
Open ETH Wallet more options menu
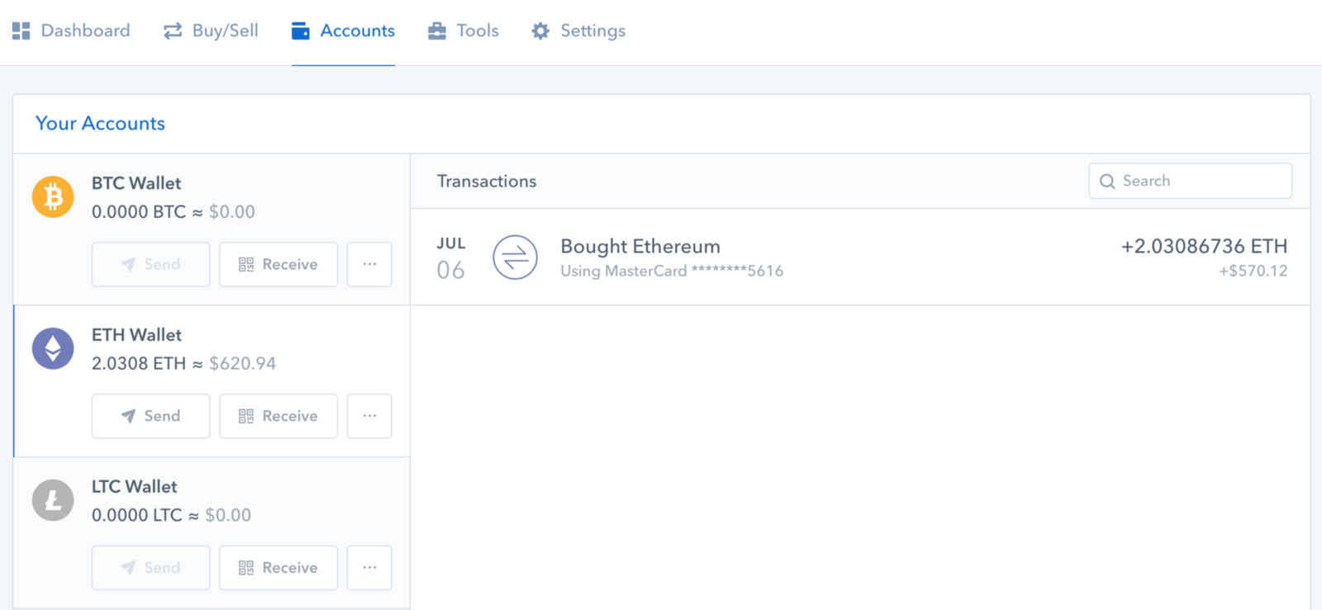[x=369, y=416]
